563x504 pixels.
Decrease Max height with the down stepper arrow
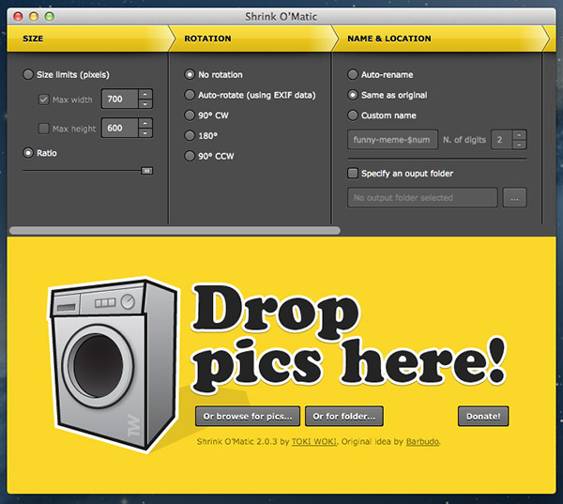tap(145, 133)
